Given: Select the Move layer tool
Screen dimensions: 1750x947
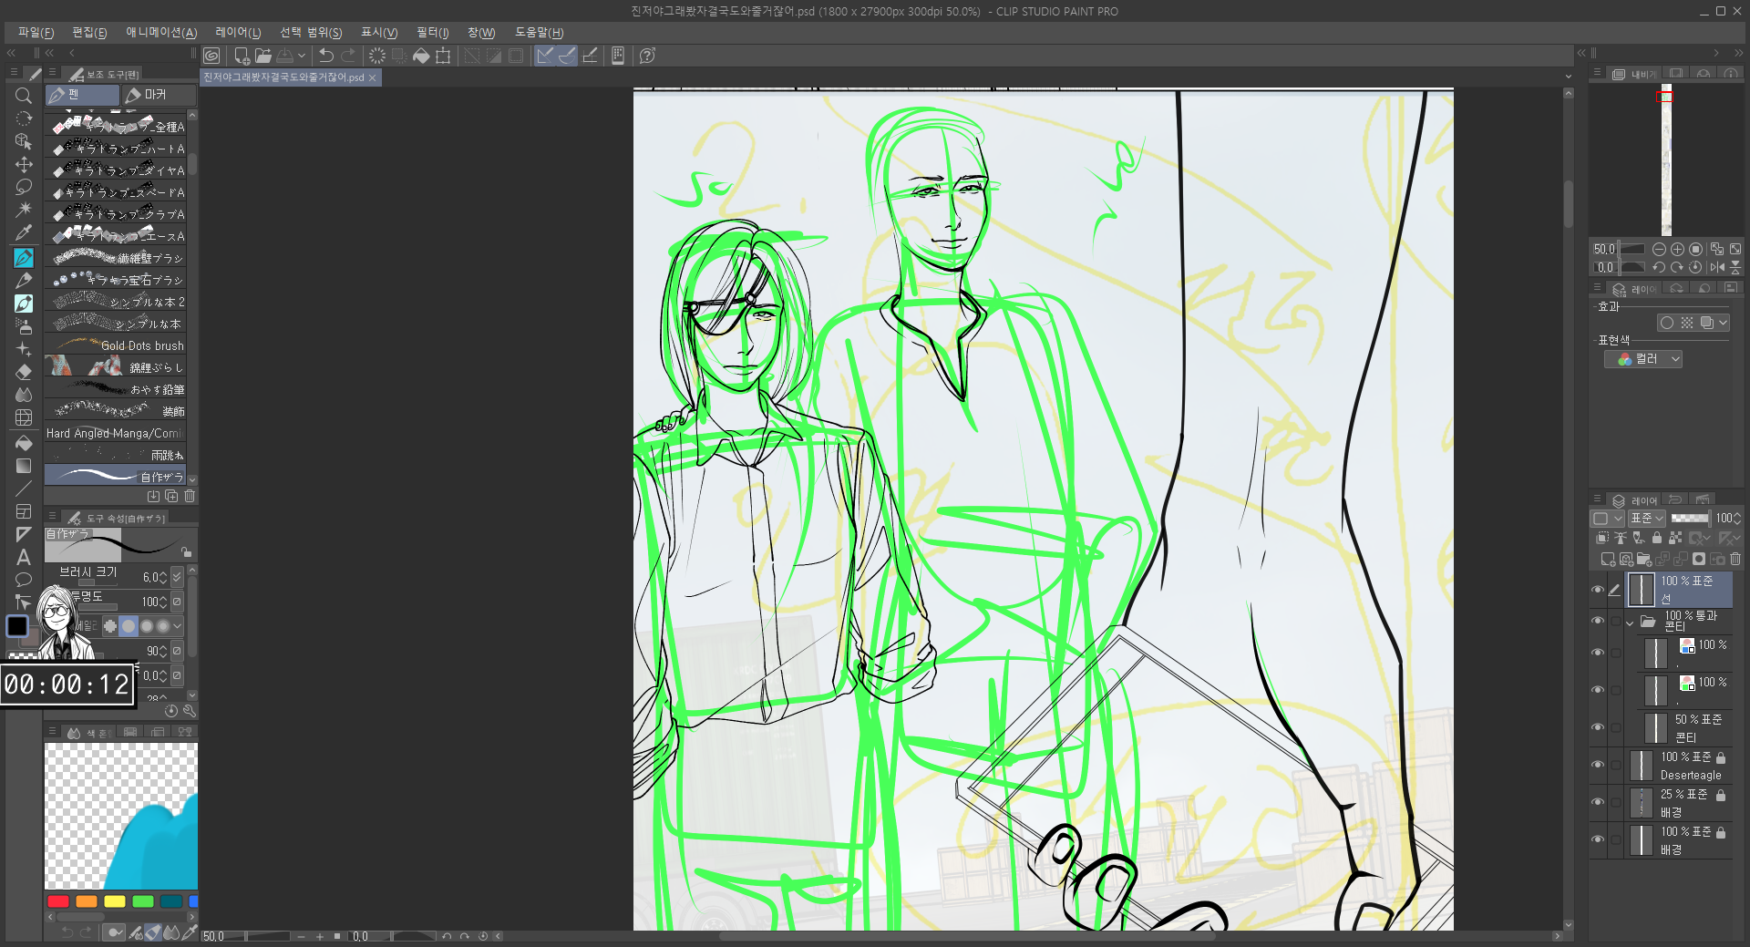Looking at the screenshot, I should pyautogui.click(x=24, y=165).
